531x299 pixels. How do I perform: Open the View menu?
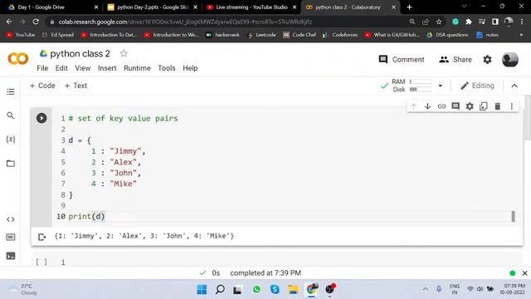[x=83, y=68]
